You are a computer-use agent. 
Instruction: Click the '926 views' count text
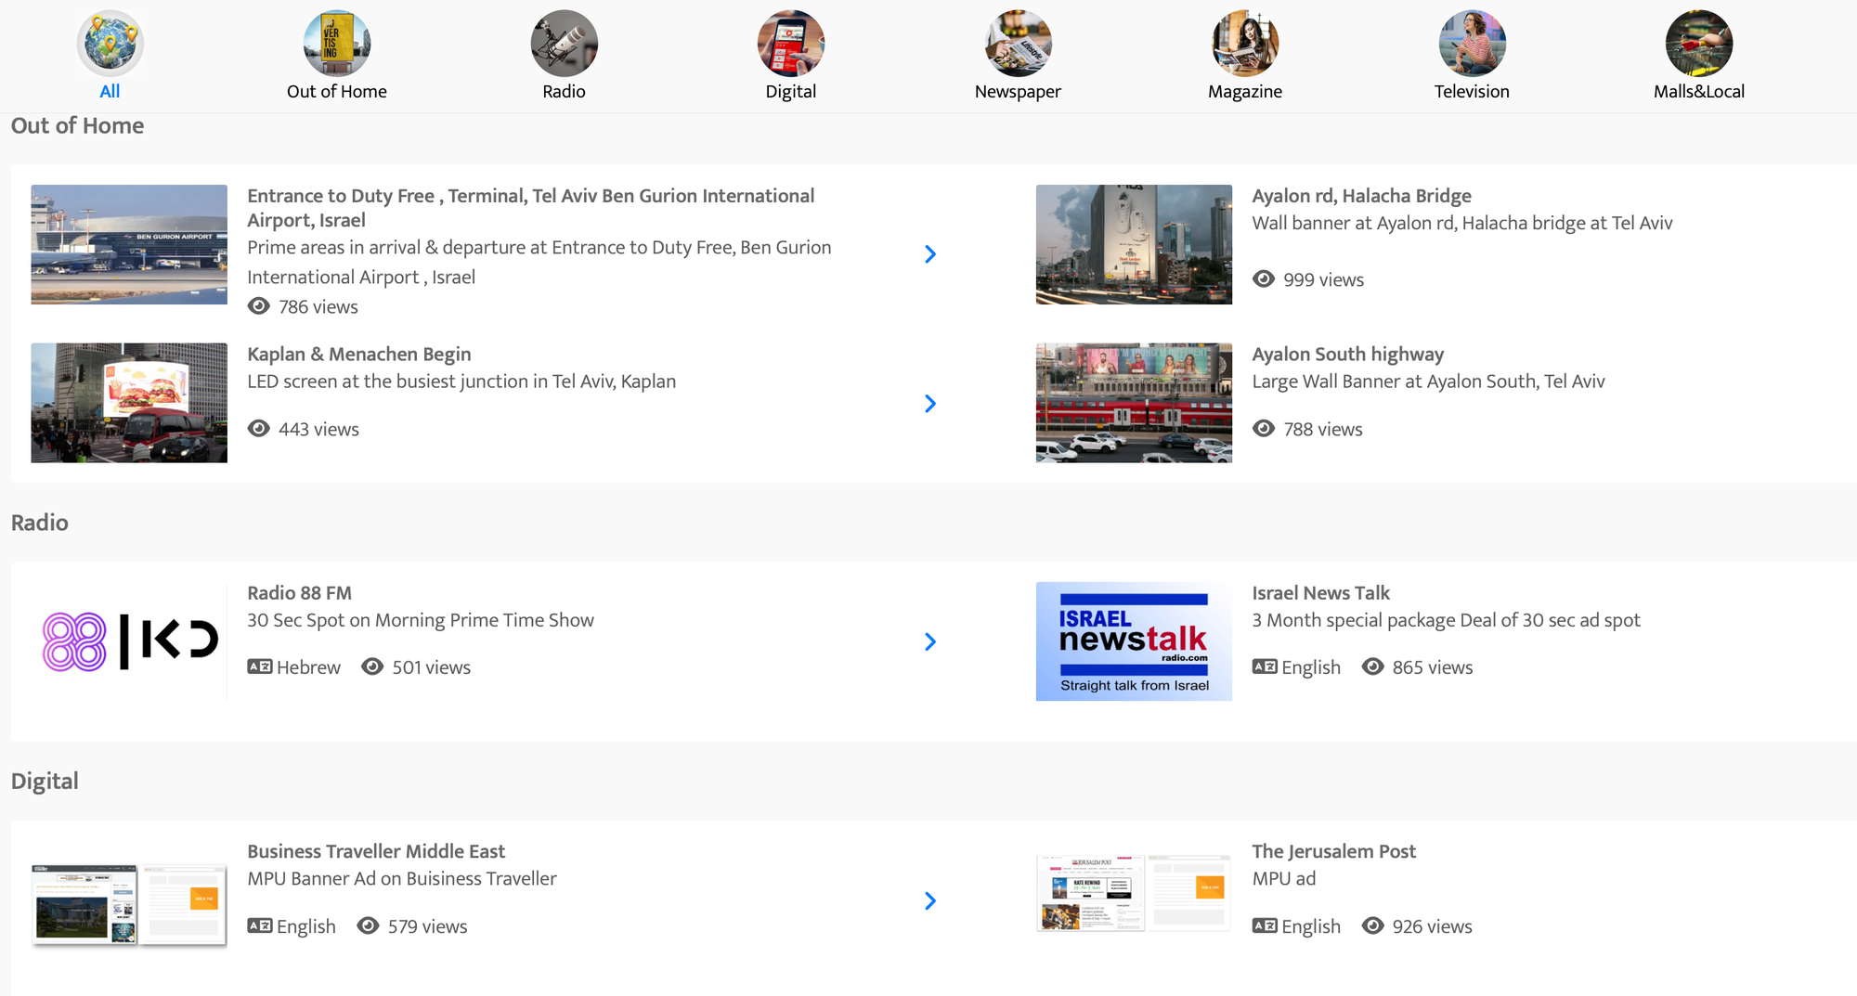point(1432,926)
